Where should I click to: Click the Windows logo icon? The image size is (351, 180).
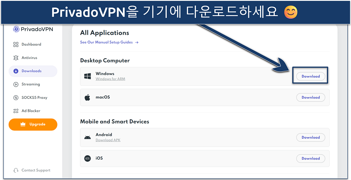click(88, 76)
